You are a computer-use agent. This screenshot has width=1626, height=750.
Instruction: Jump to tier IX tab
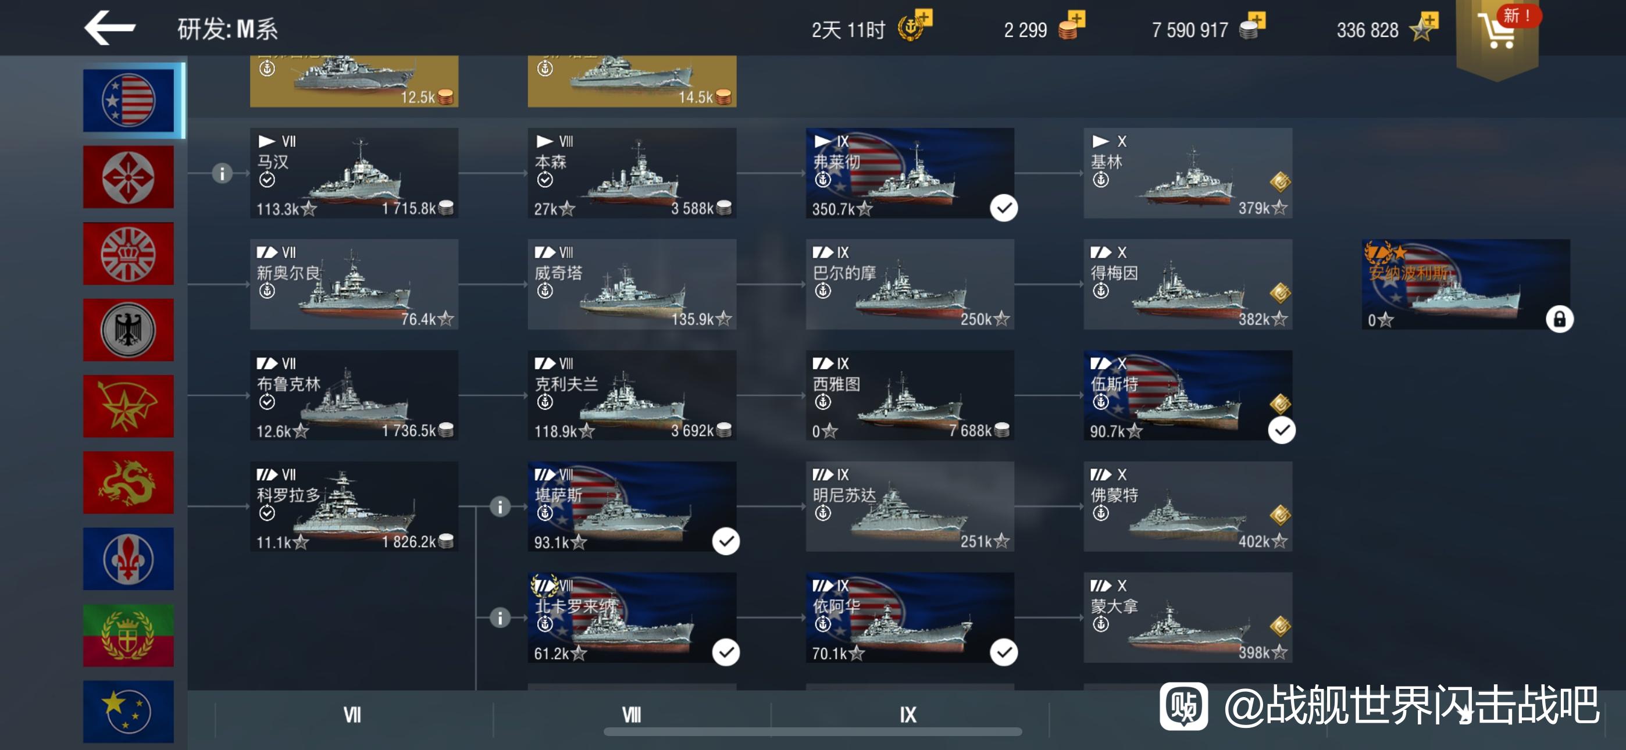tap(908, 715)
